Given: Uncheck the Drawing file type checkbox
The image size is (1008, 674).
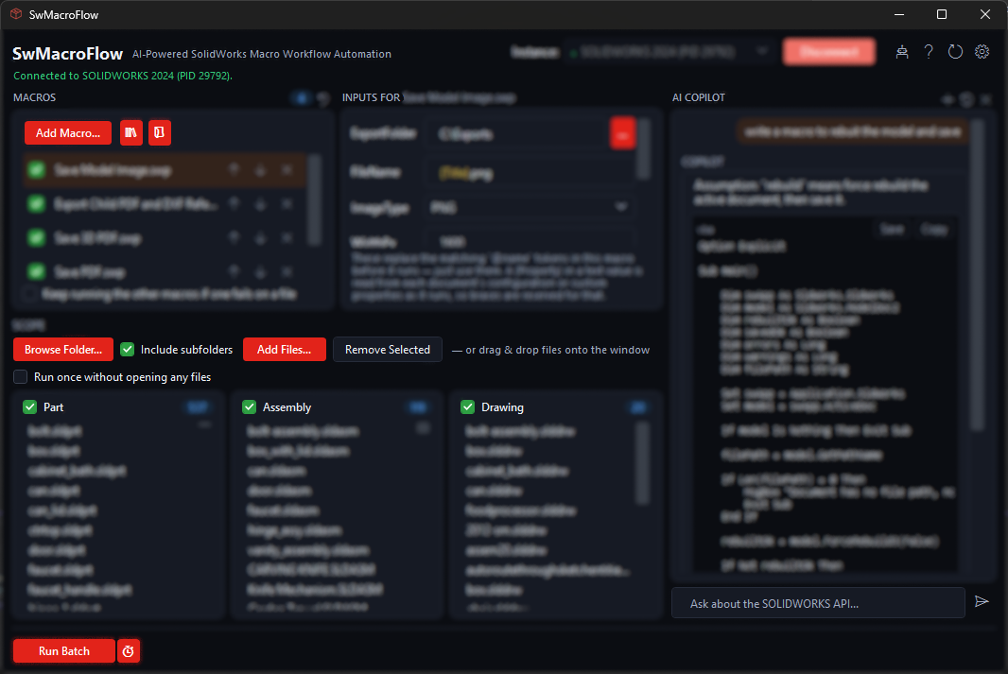Looking at the screenshot, I should 468,407.
